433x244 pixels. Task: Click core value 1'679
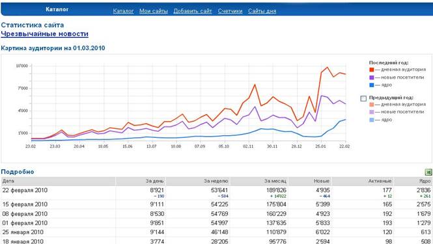(424, 214)
